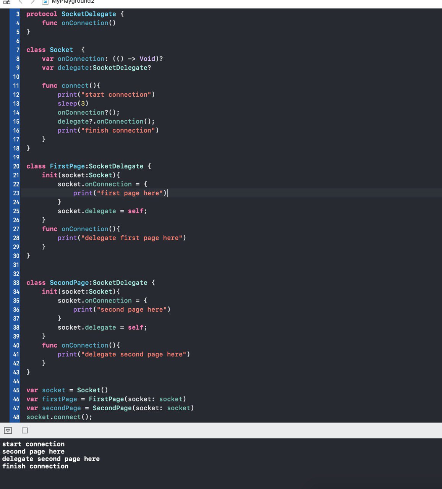Click 'SecondPage' in the class declaration

click(69, 283)
